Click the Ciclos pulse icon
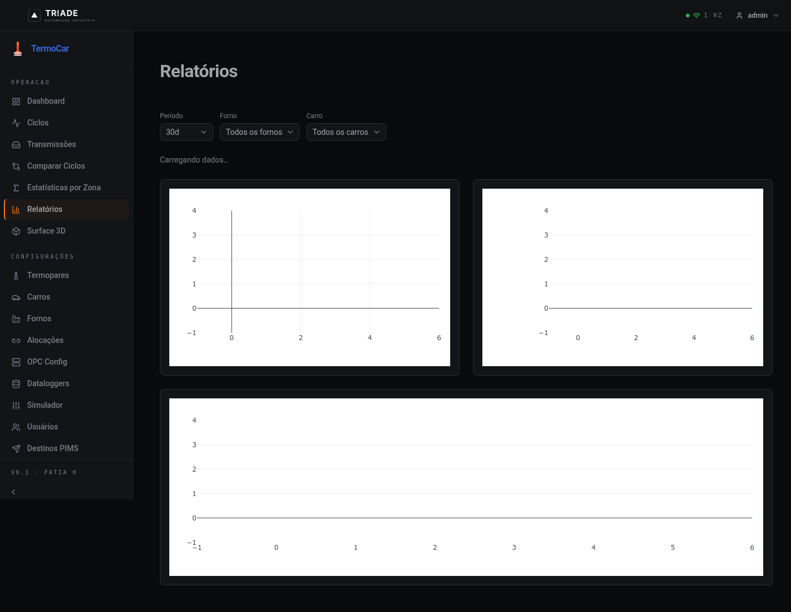Screen dimensions: 791x612 (16, 123)
